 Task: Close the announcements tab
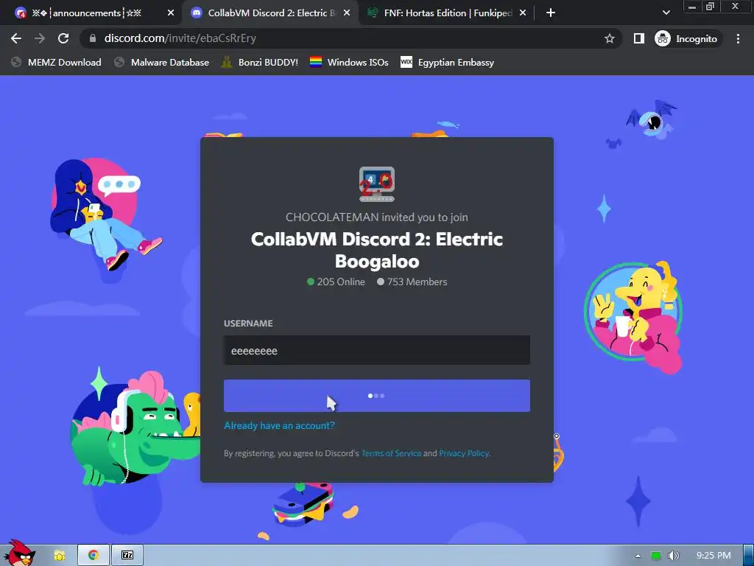click(171, 13)
